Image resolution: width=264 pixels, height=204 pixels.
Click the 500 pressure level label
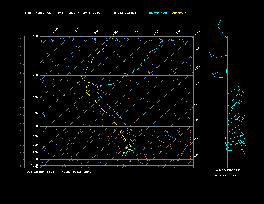coord(35,126)
